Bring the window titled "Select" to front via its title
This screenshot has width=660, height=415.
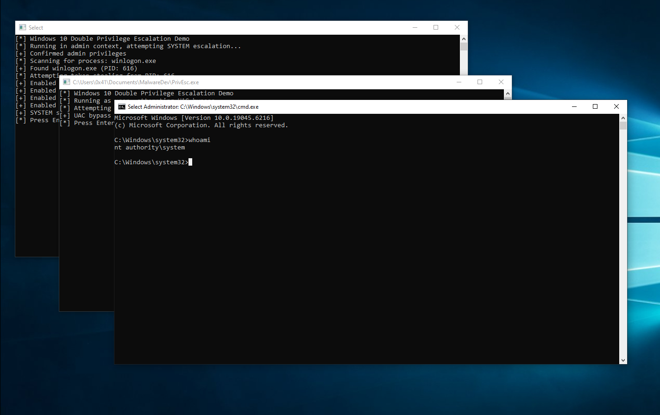pyautogui.click(x=36, y=28)
